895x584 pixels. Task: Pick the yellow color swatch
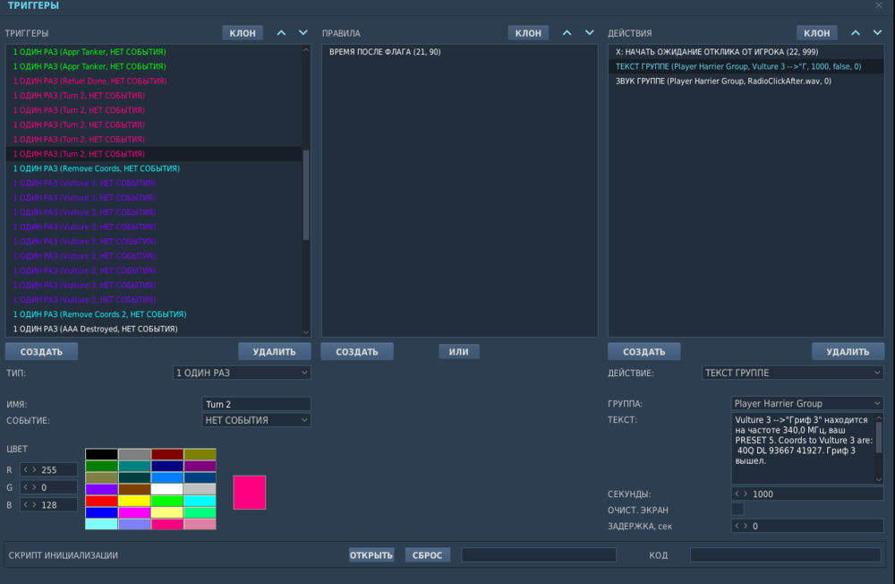coord(134,501)
